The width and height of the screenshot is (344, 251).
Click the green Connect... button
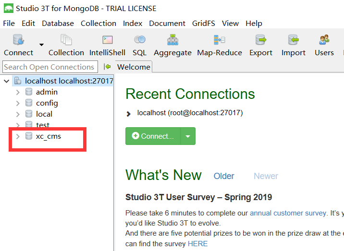(x=153, y=136)
